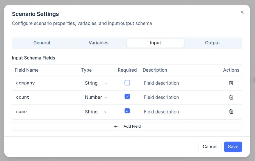Image resolution: width=255 pixels, height=161 pixels.
Task: Open Type dropdown for name field
Action: point(96,112)
